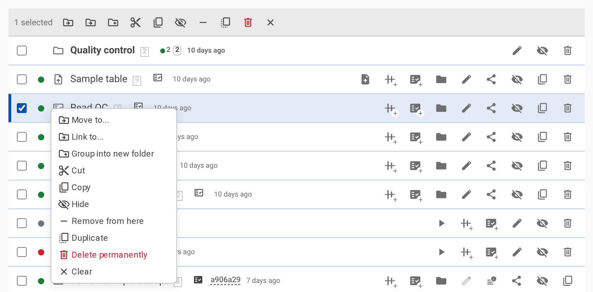
Task: Tick checkbox of the a906a29 row
Action: pos(22,281)
